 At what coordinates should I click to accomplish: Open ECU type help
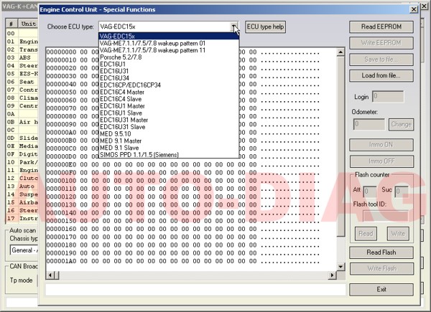(x=265, y=27)
